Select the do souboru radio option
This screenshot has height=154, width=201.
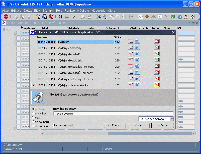[x=33, y=122]
